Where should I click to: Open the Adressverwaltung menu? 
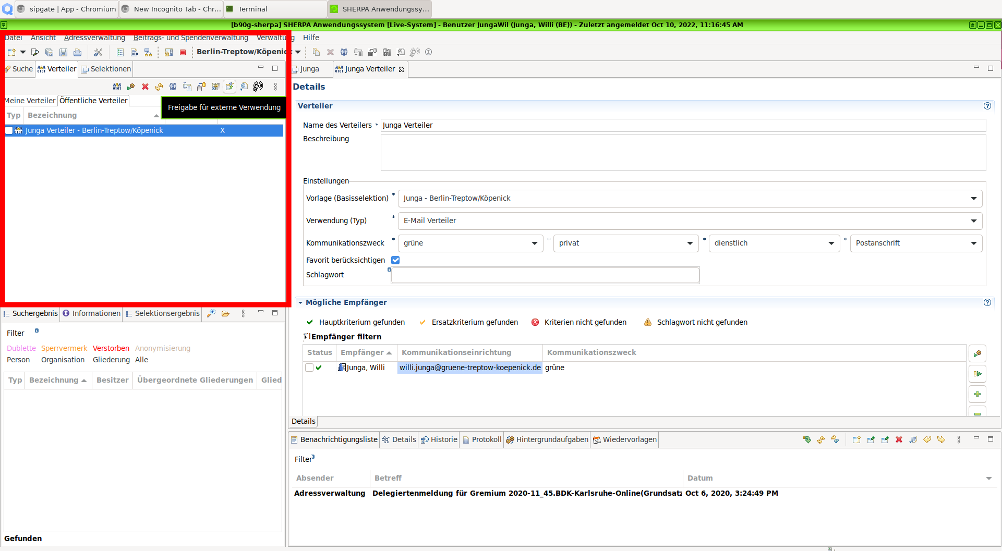tap(94, 38)
